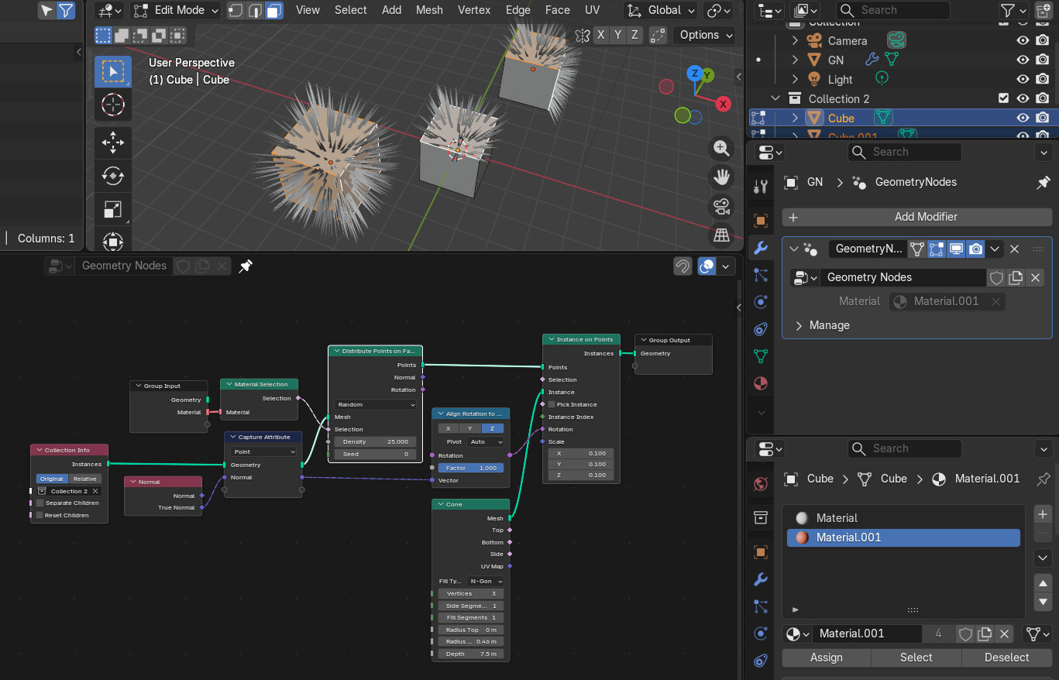This screenshot has height=680, width=1059.
Task: Click the Select material button
Action: point(916,658)
